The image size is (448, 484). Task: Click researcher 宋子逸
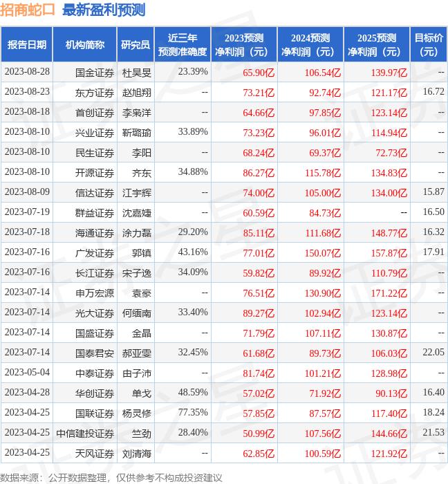tap(137, 274)
